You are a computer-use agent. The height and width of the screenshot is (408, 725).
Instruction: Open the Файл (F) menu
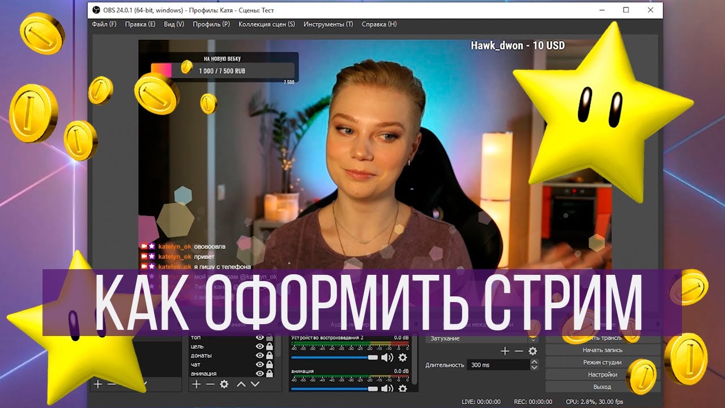[104, 24]
